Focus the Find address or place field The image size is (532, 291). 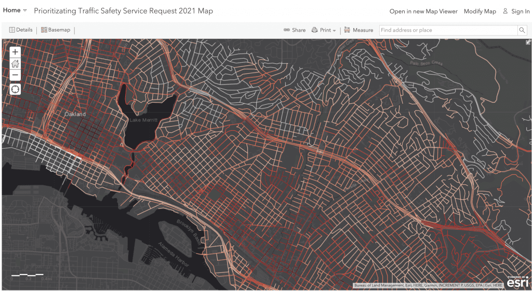pos(448,30)
